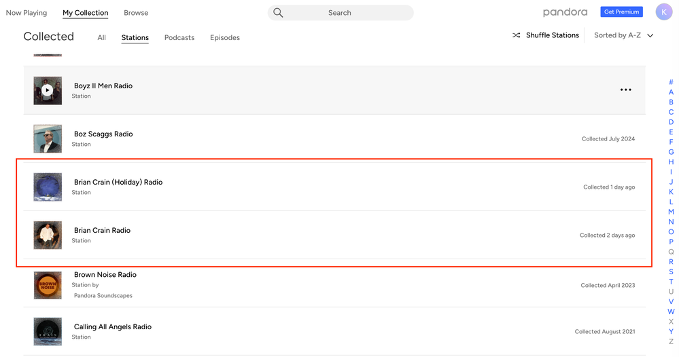The image size is (679, 357).
Task: Click the Pandora logo
Action: [565, 12]
